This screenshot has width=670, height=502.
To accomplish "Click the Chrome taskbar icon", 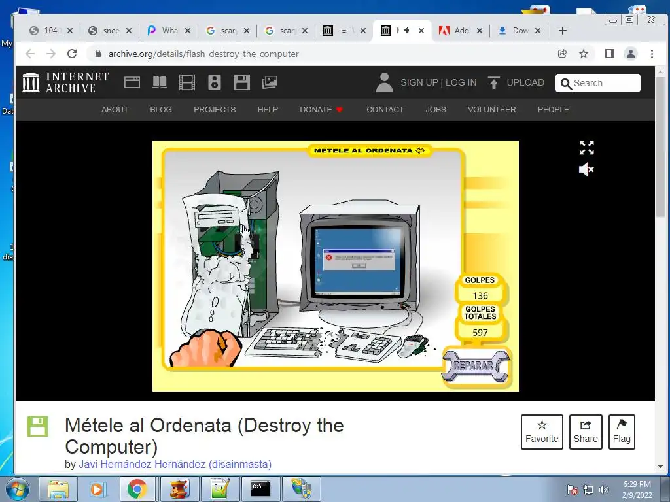I will 137,489.
